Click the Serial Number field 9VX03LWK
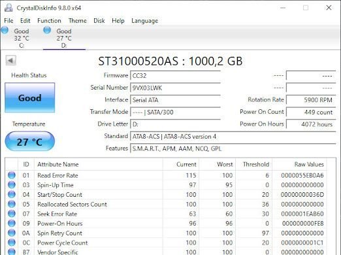Image resolution: width=341 pixels, height=255 pixels. click(175, 88)
